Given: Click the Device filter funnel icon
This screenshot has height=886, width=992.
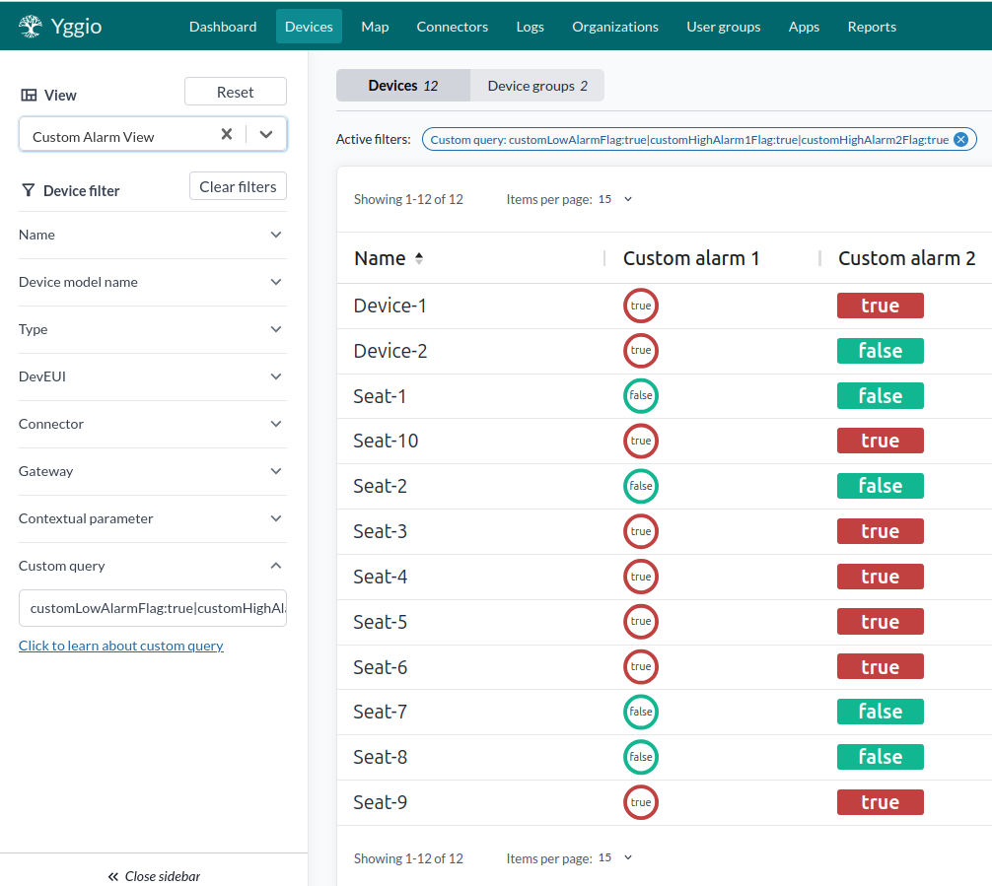Looking at the screenshot, I should click(x=29, y=189).
